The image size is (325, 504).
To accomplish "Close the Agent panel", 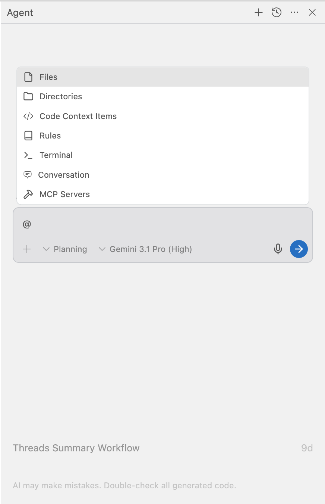I will point(312,13).
